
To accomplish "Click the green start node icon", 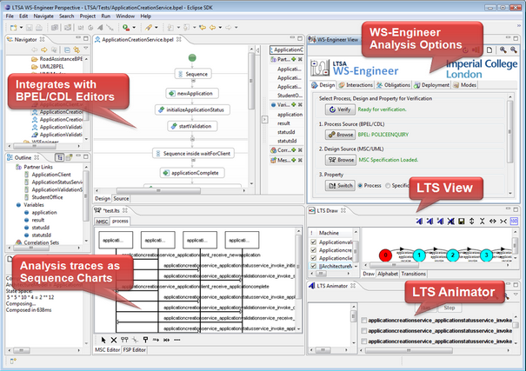I will tap(190, 57).
